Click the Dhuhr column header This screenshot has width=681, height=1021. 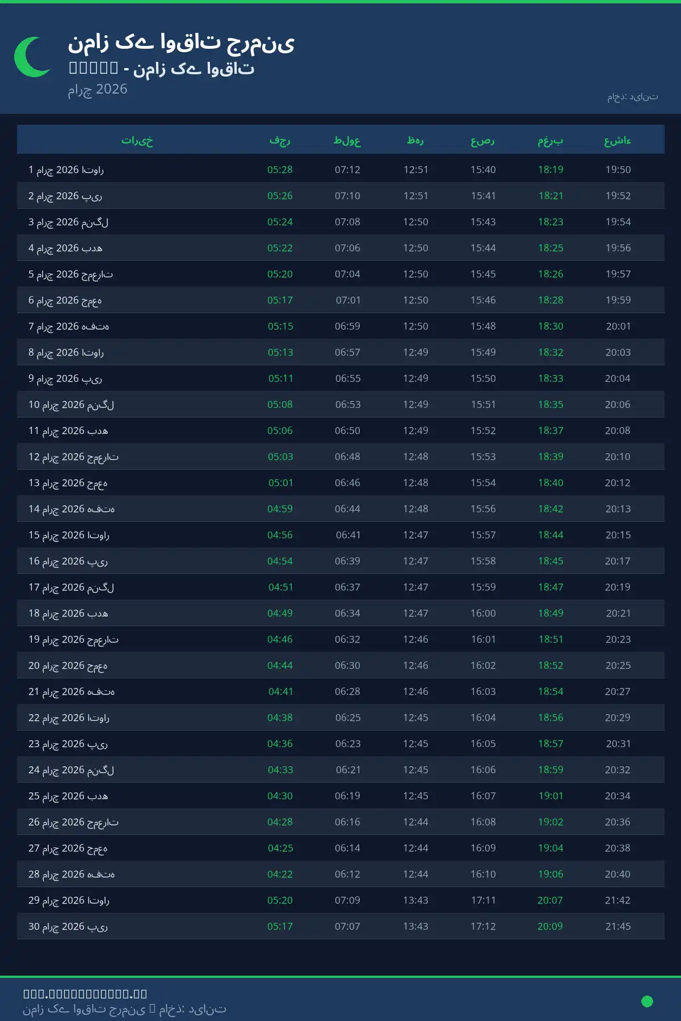415,140
